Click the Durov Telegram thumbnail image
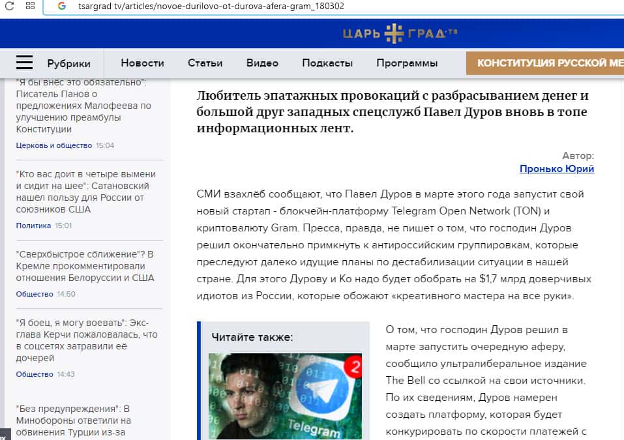The image size is (624, 440). pyautogui.click(x=286, y=396)
